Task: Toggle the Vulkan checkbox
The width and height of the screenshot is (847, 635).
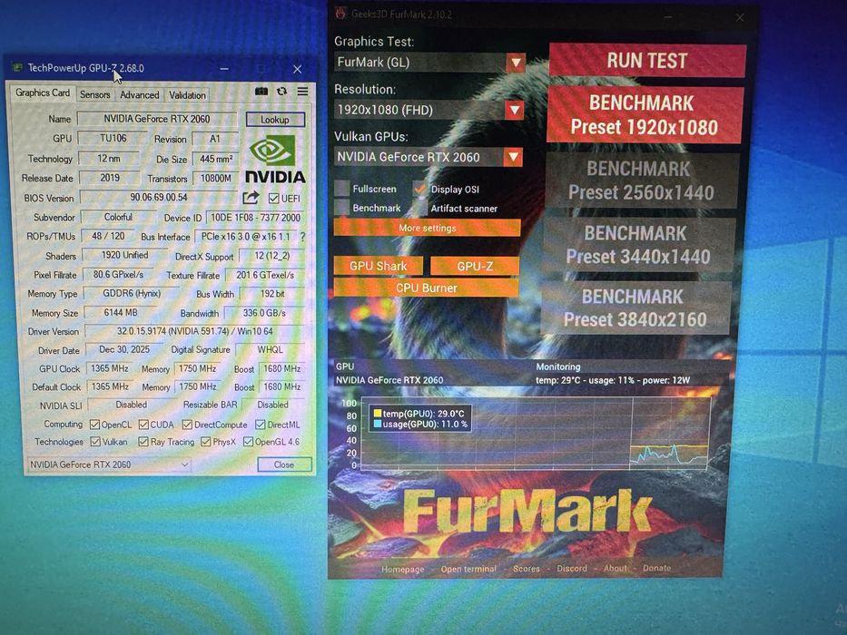Action: pyautogui.click(x=95, y=442)
